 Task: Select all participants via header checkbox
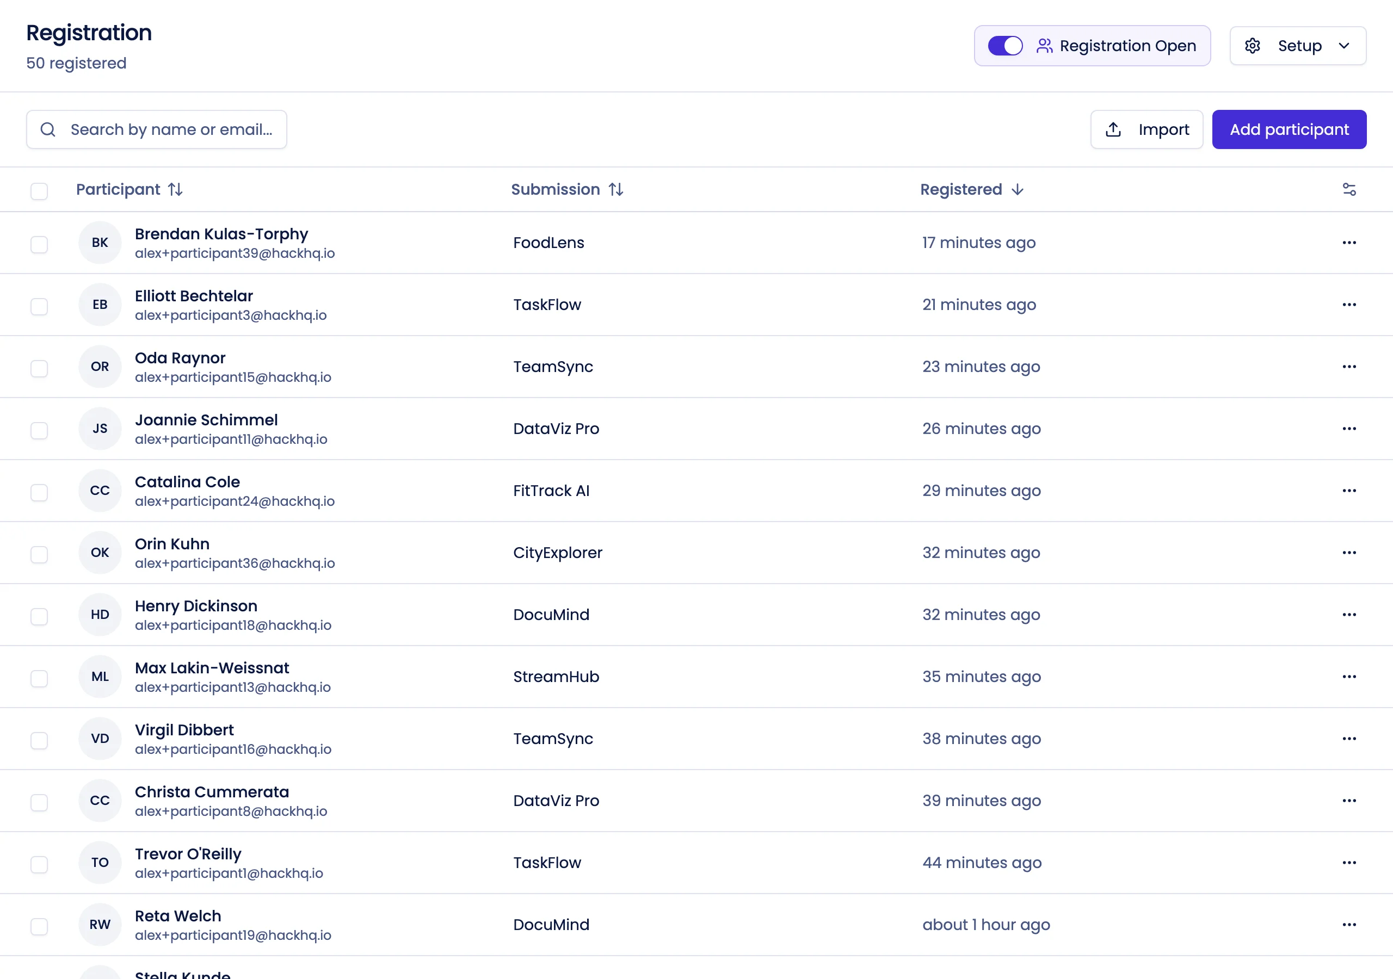pos(39,191)
